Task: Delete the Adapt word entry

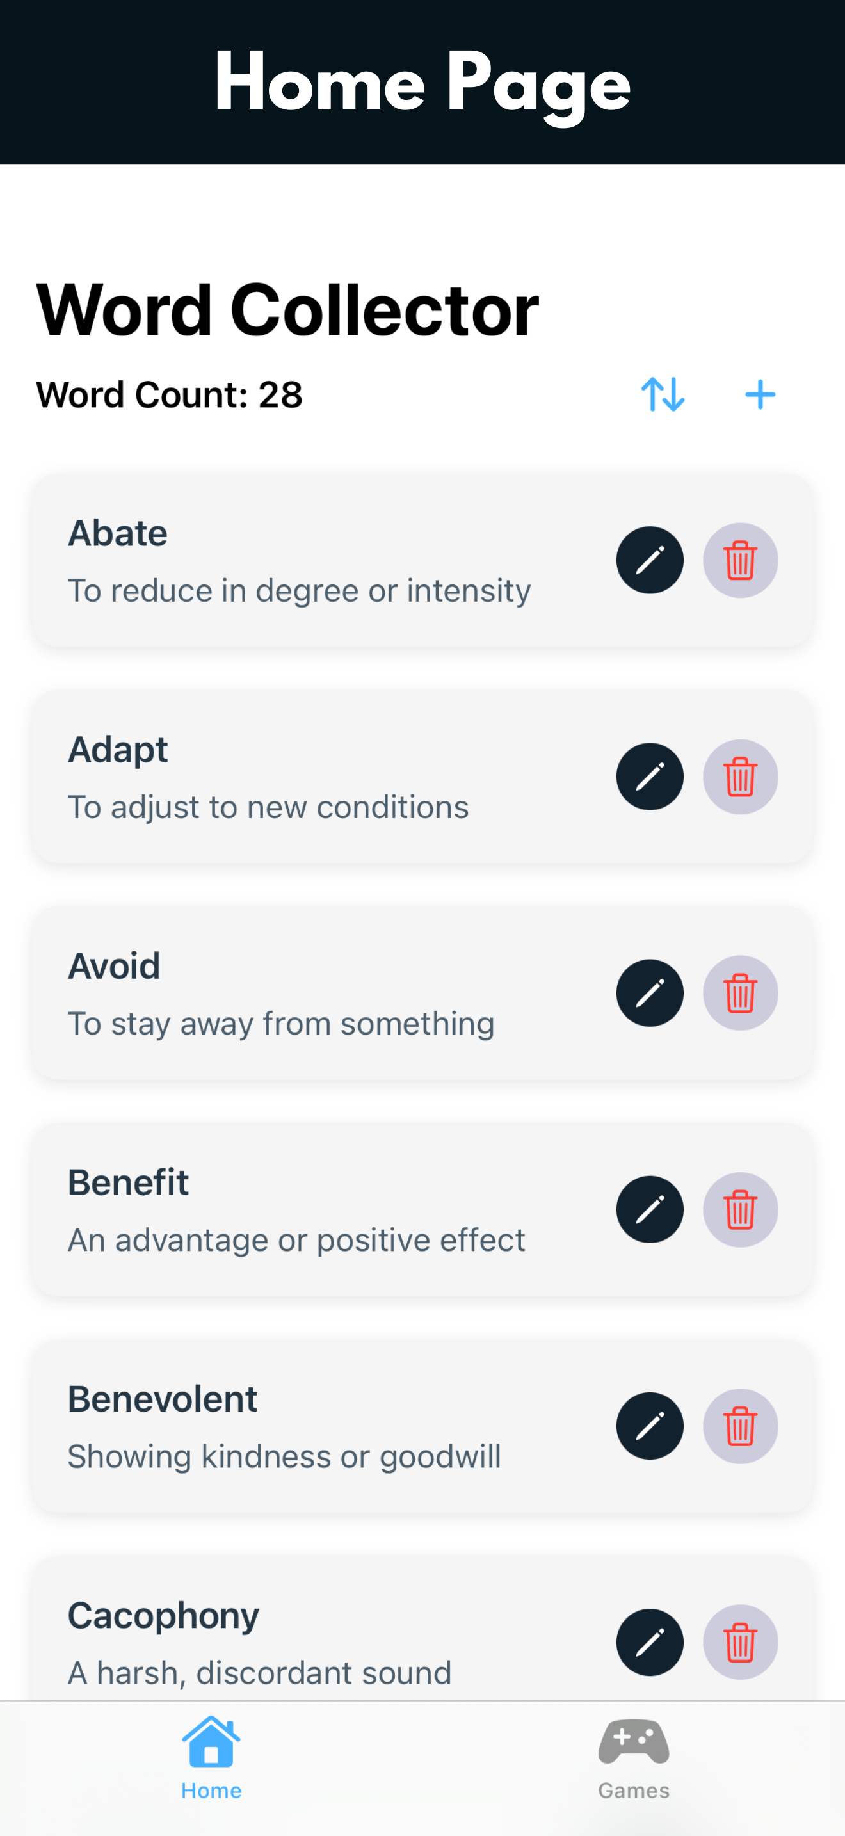Action: pos(740,777)
